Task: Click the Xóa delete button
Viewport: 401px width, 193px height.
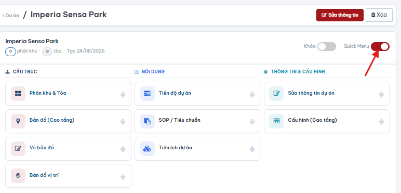Action: tap(379, 15)
